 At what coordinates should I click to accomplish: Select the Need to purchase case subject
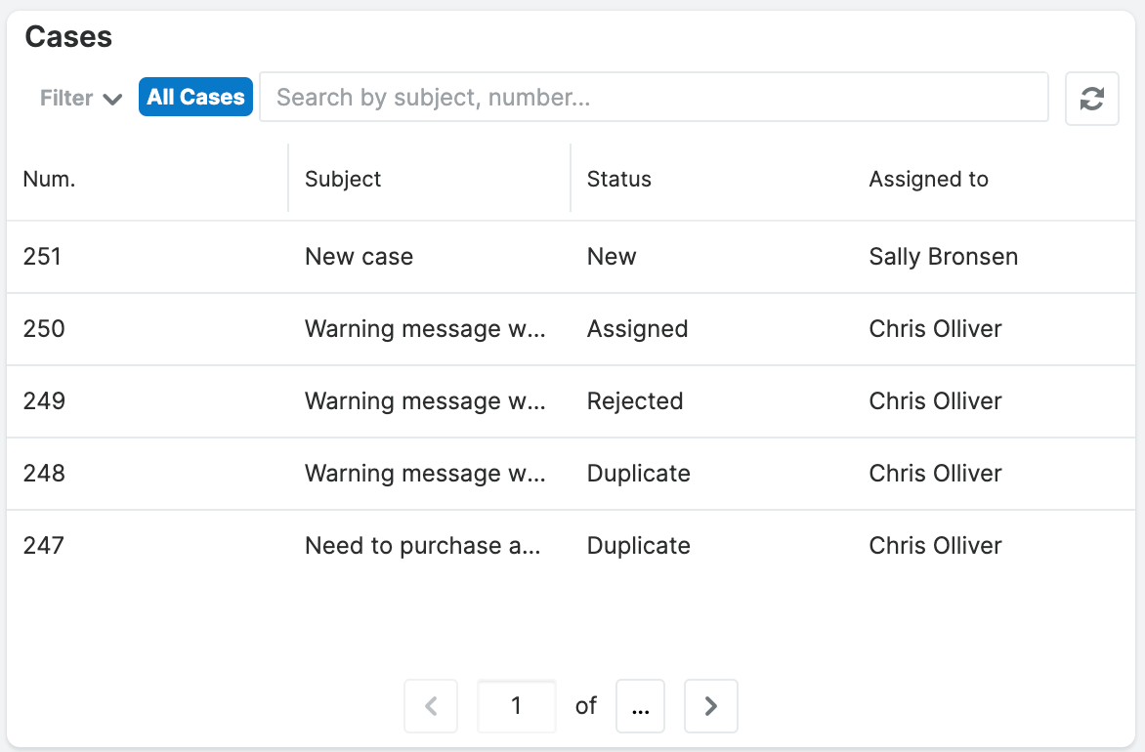[x=422, y=546]
